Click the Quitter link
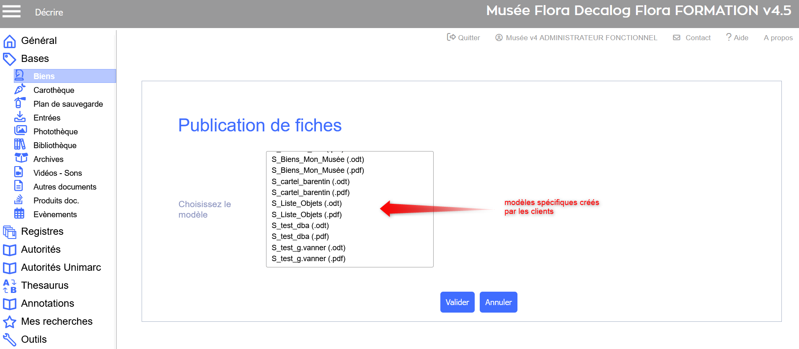Viewport: 799px width, 349px height. point(463,38)
